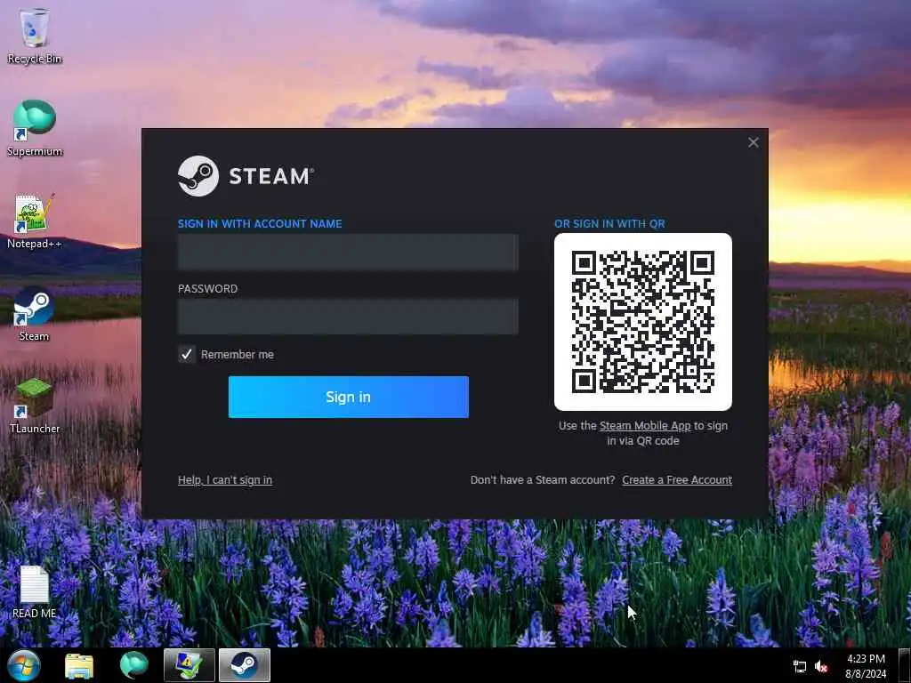911x683 pixels.
Task: Select the READ ME file on desktop
Action: (35, 591)
